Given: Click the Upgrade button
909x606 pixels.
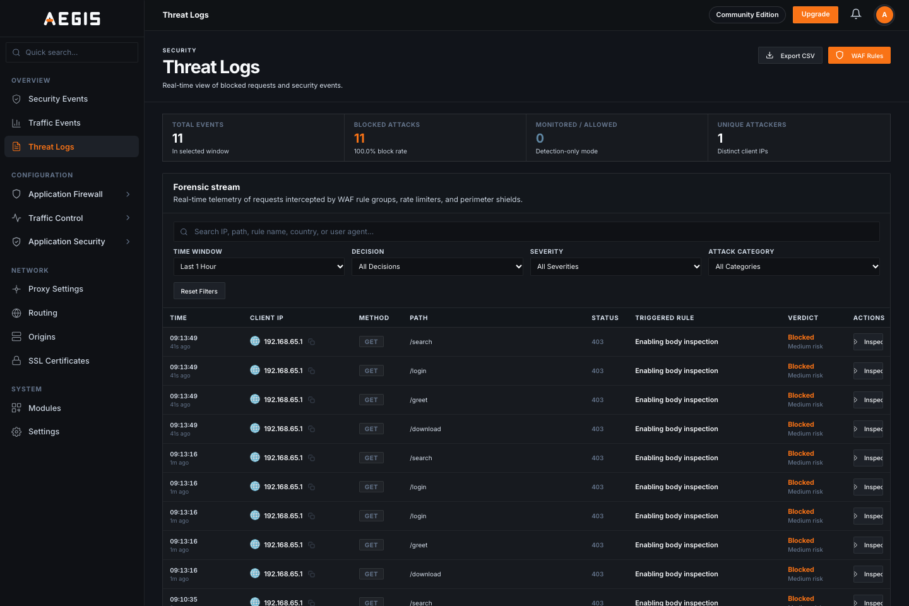Looking at the screenshot, I should point(816,15).
